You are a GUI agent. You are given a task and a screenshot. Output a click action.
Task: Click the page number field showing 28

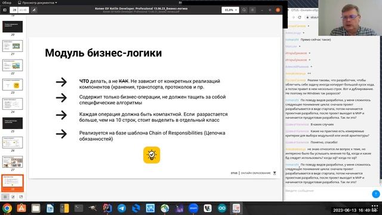[x=14, y=10]
